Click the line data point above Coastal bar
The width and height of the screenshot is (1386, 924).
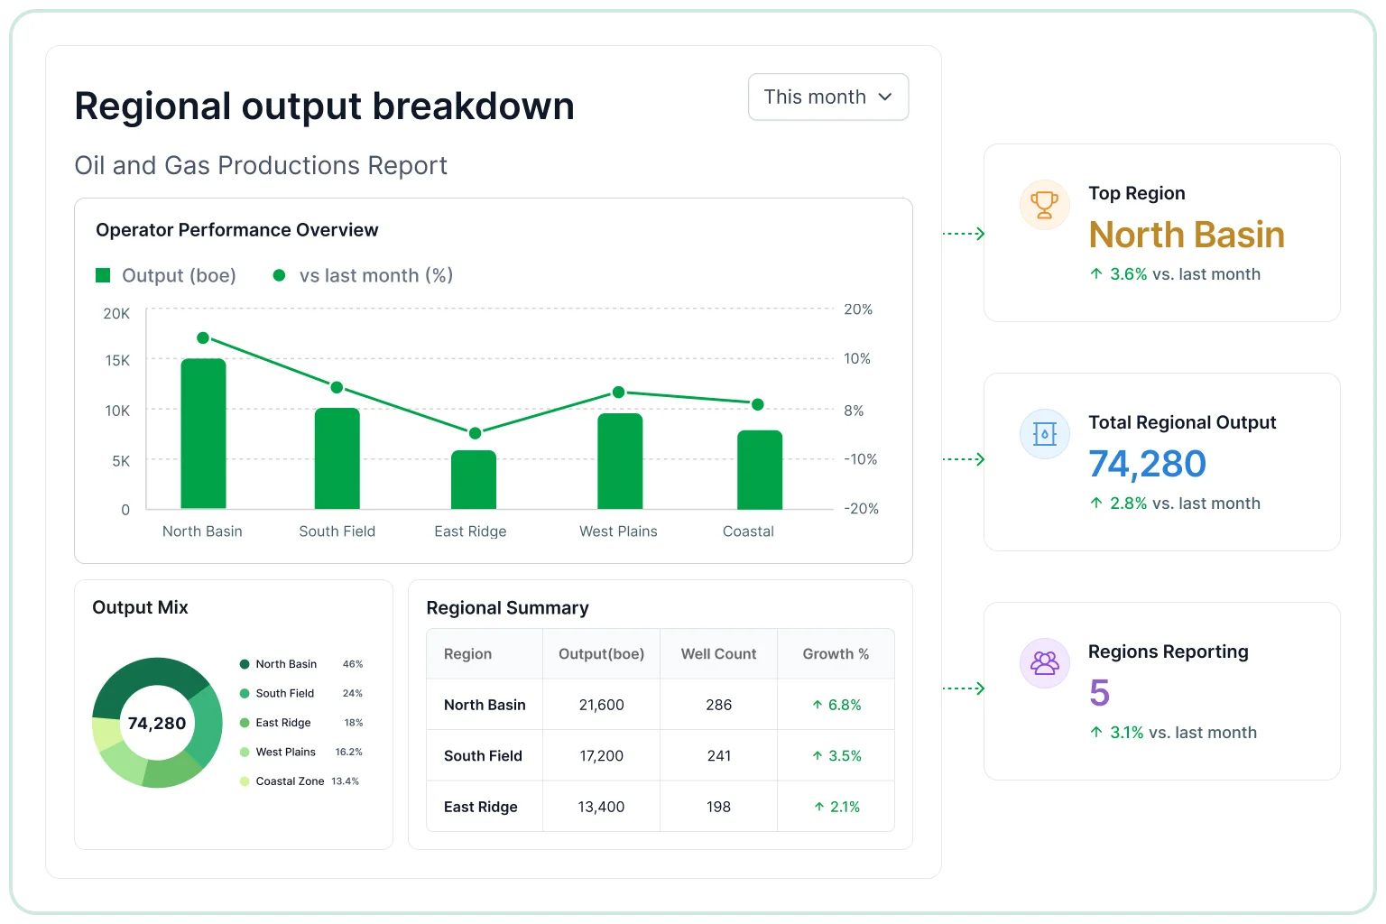point(758,404)
